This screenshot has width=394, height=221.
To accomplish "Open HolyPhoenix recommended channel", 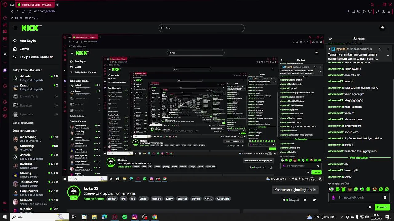I will (35, 193).
